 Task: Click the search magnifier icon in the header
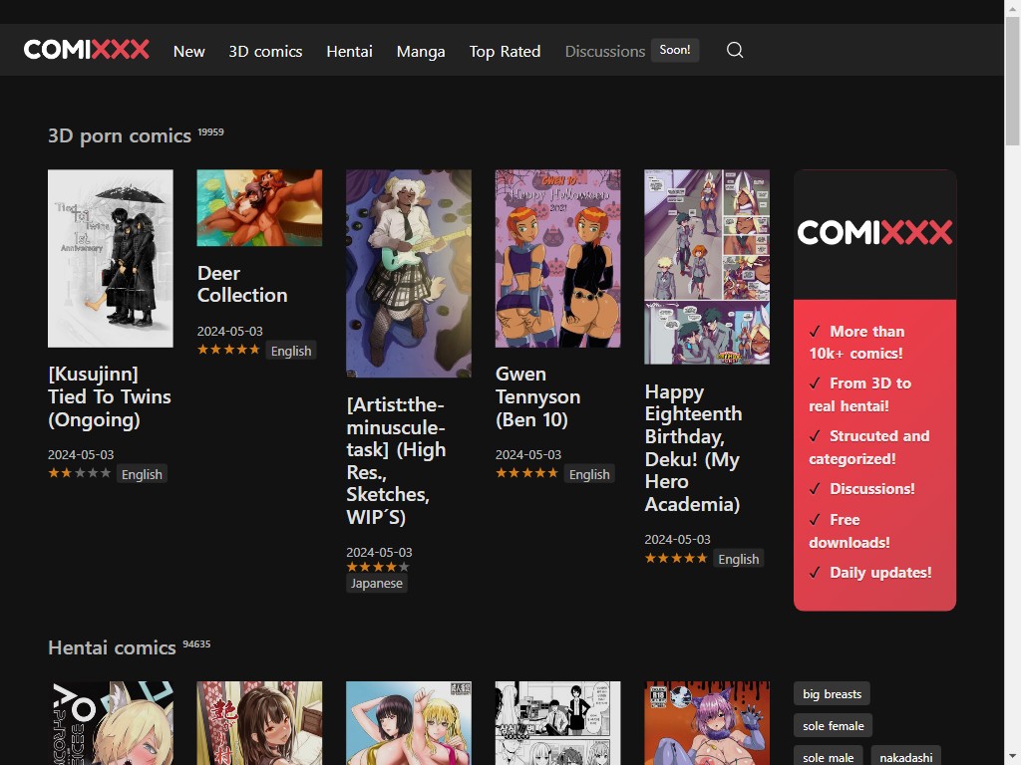(x=735, y=50)
